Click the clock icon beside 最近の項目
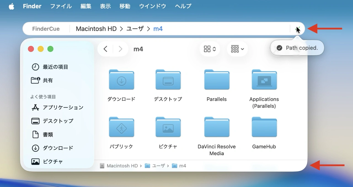 [35, 67]
